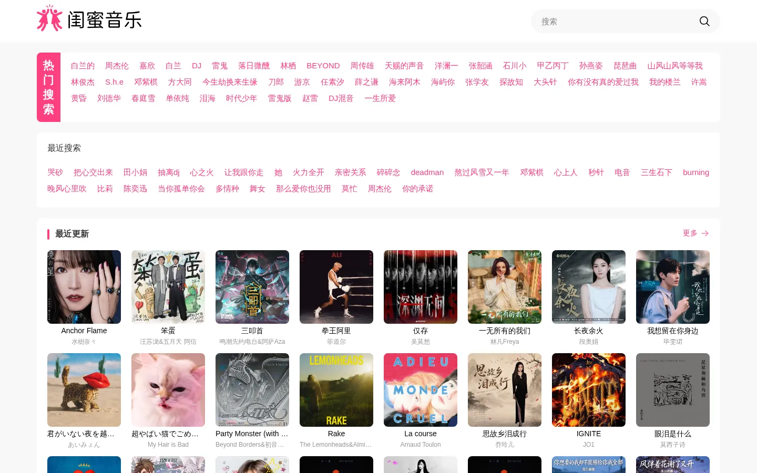
Task: Select hot search tag 山风山风等等我
Action: pos(675,66)
